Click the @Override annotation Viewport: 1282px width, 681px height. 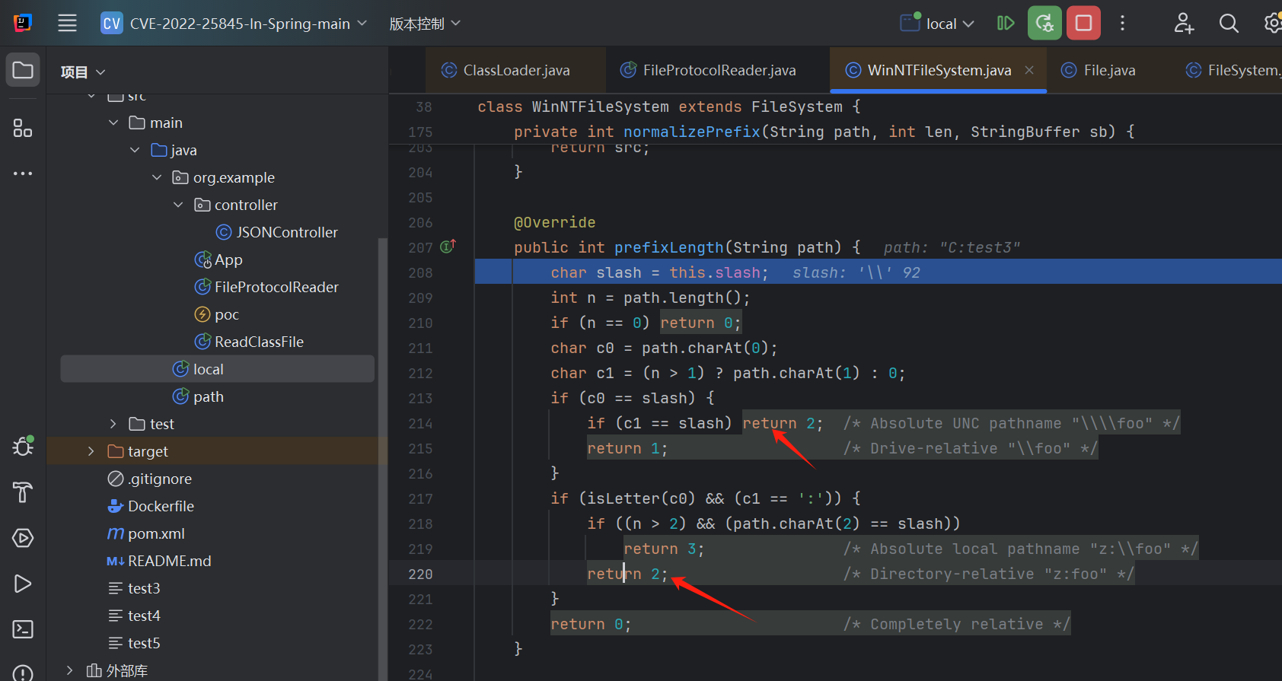(555, 222)
